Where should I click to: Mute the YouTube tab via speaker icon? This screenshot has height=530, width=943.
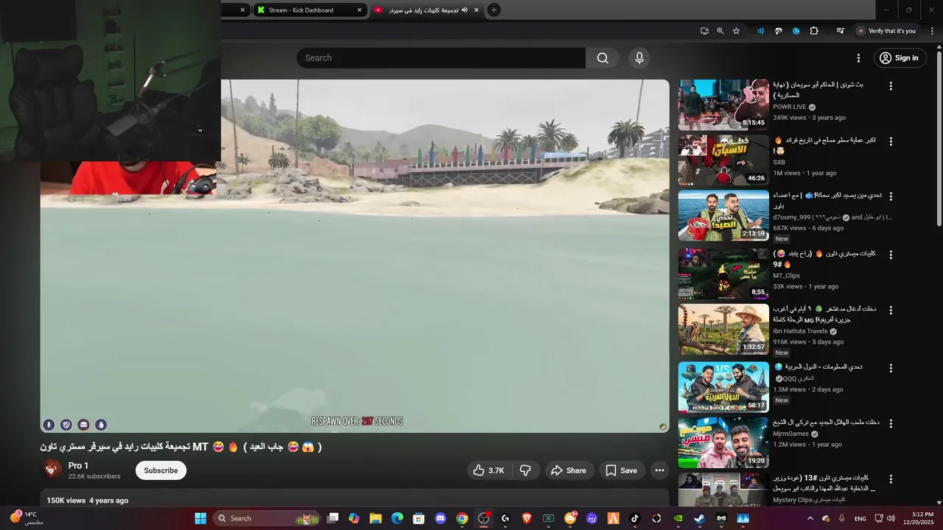coord(466,10)
